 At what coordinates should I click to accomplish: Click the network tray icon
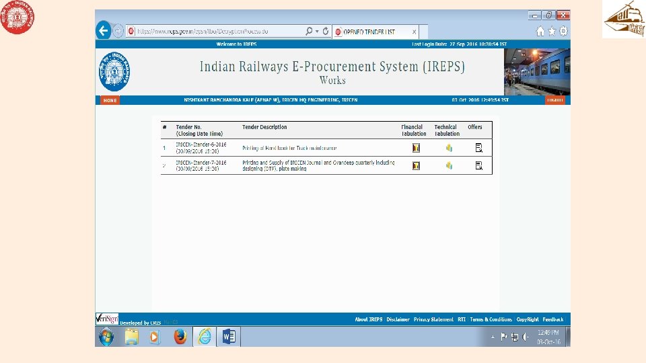(515, 337)
